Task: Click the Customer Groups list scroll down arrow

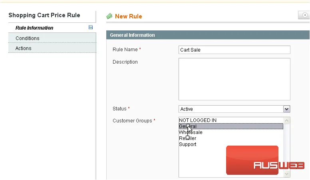Action: [x=287, y=174]
